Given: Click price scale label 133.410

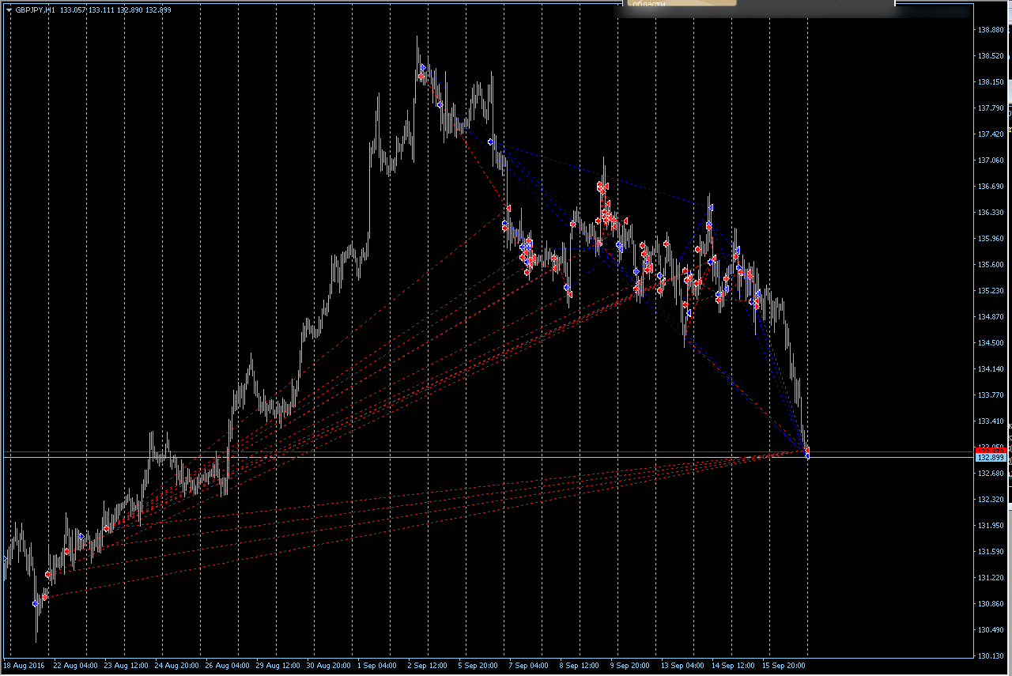Looking at the screenshot, I should click(x=991, y=421).
